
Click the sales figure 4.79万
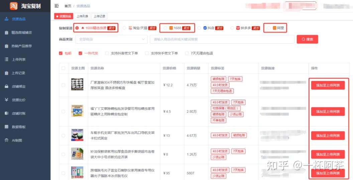[x=192, y=85]
